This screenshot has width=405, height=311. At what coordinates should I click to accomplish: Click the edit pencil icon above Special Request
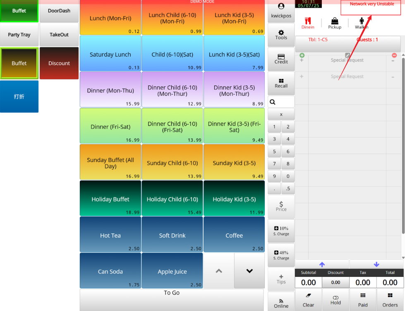pos(347,55)
